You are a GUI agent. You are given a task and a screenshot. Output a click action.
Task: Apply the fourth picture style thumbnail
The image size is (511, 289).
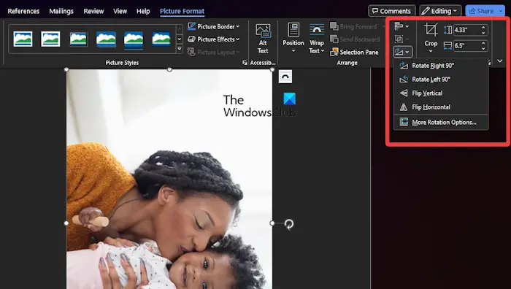[x=106, y=39]
